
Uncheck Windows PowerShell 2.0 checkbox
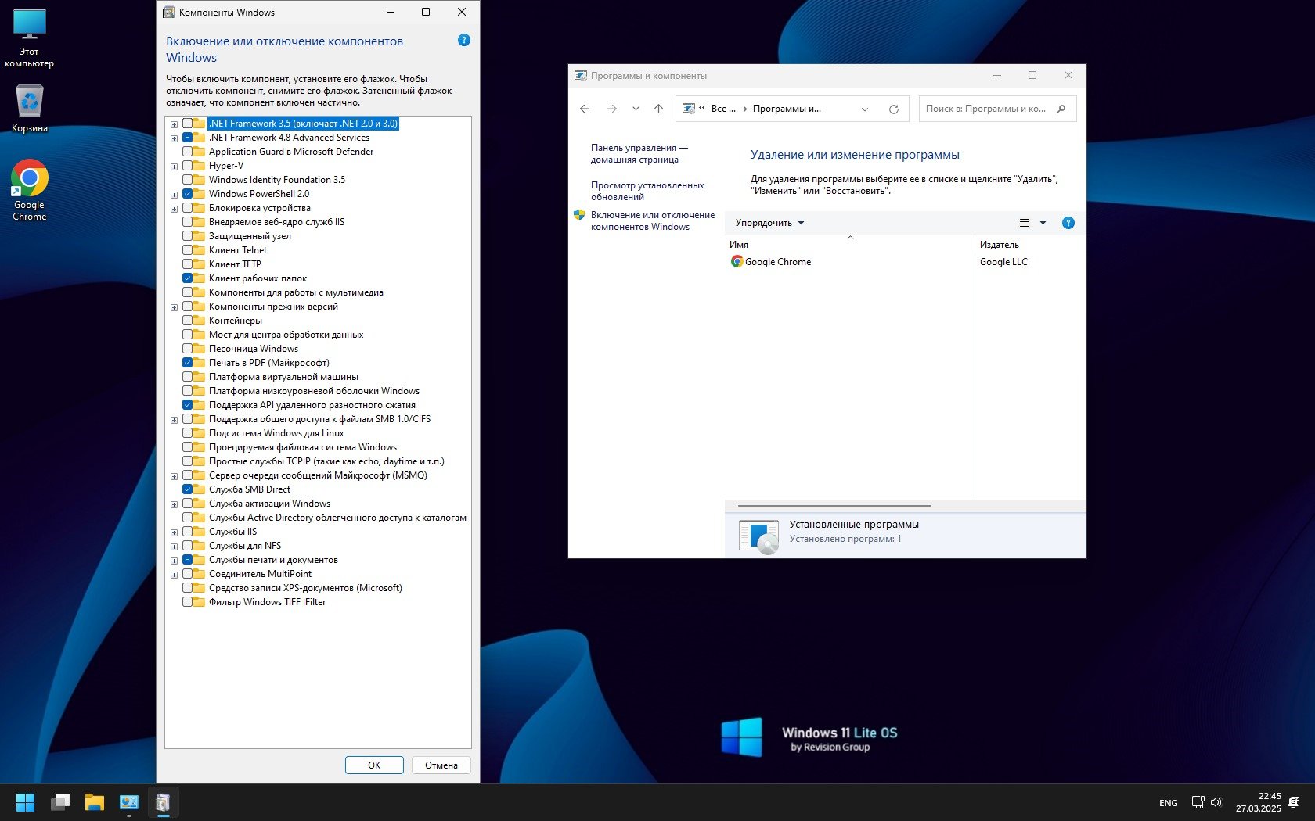pyautogui.click(x=188, y=194)
